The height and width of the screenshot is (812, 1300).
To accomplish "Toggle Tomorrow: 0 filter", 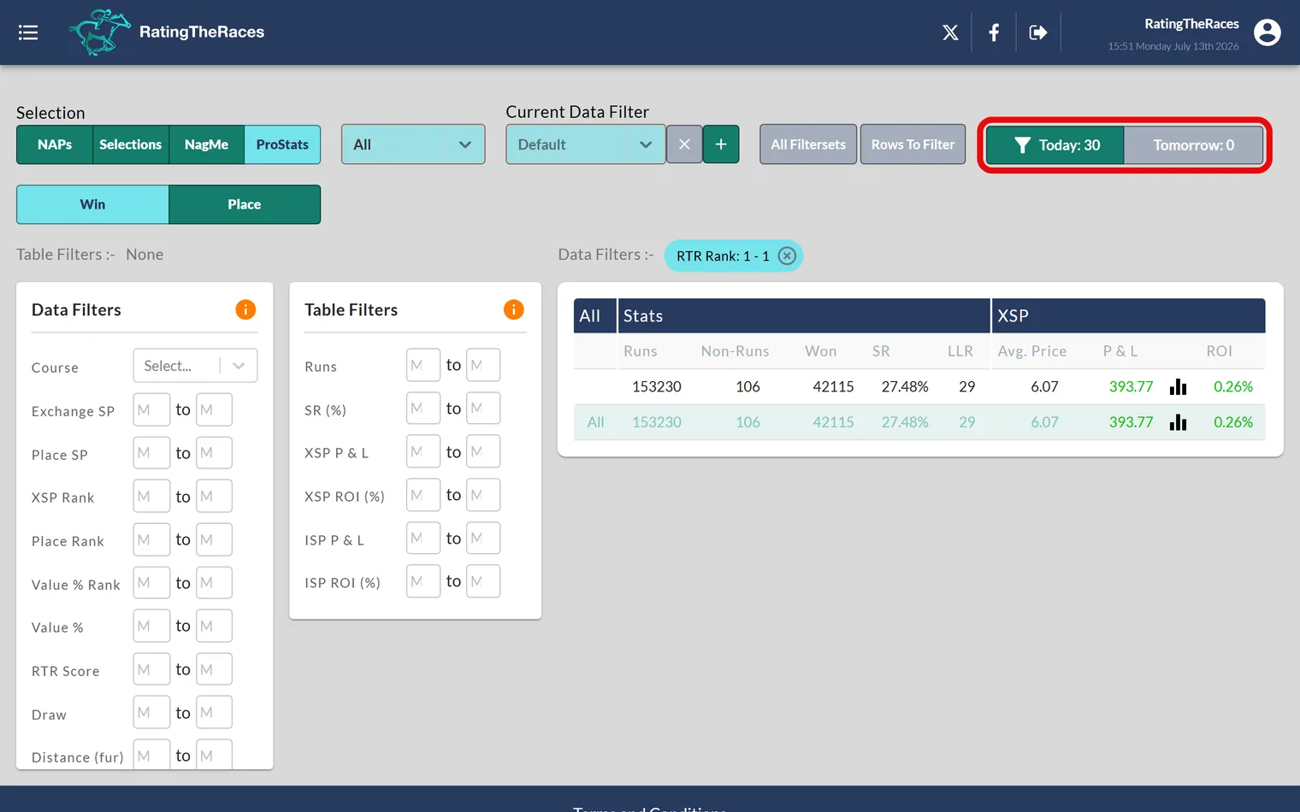I will 1194,145.
